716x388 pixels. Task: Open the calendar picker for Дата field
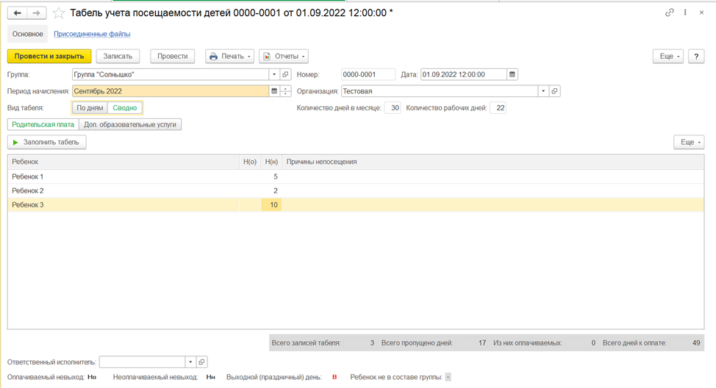click(512, 74)
